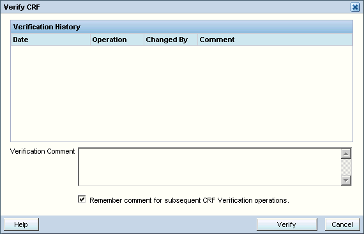This screenshot has width=364, height=234.
Task: Uncheck Remember comment for subsequent operations
Action: click(x=82, y=199)
